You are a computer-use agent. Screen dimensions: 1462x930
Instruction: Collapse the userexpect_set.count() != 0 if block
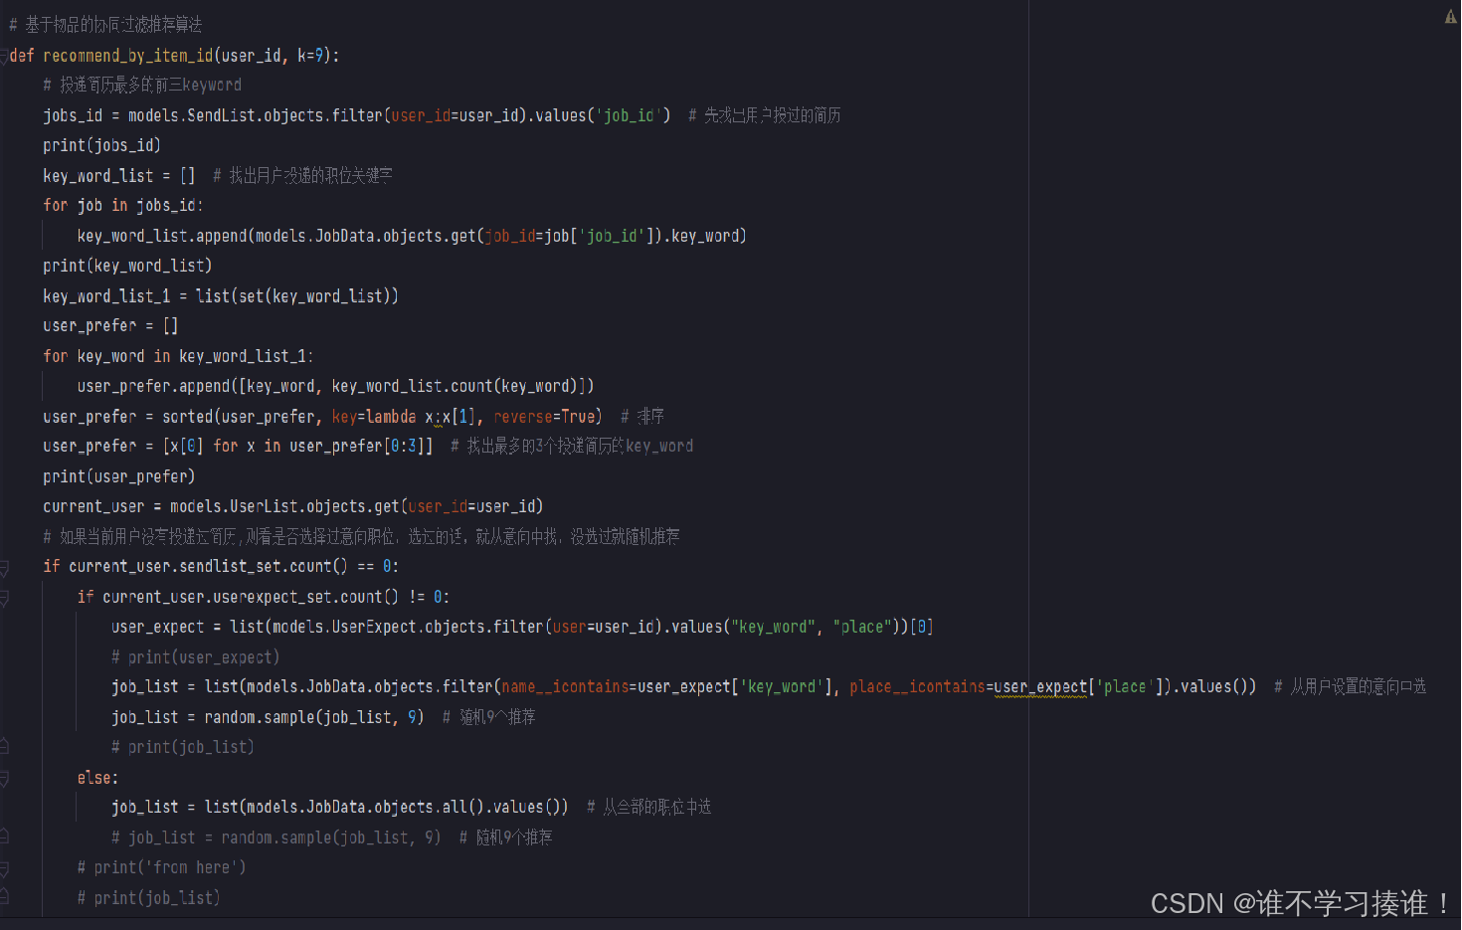[4, 598]
